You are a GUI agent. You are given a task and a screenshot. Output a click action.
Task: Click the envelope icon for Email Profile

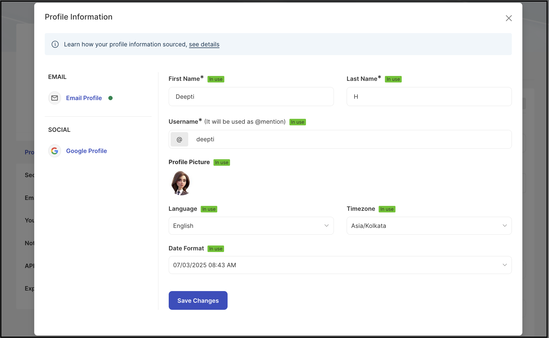pos(55,98)
